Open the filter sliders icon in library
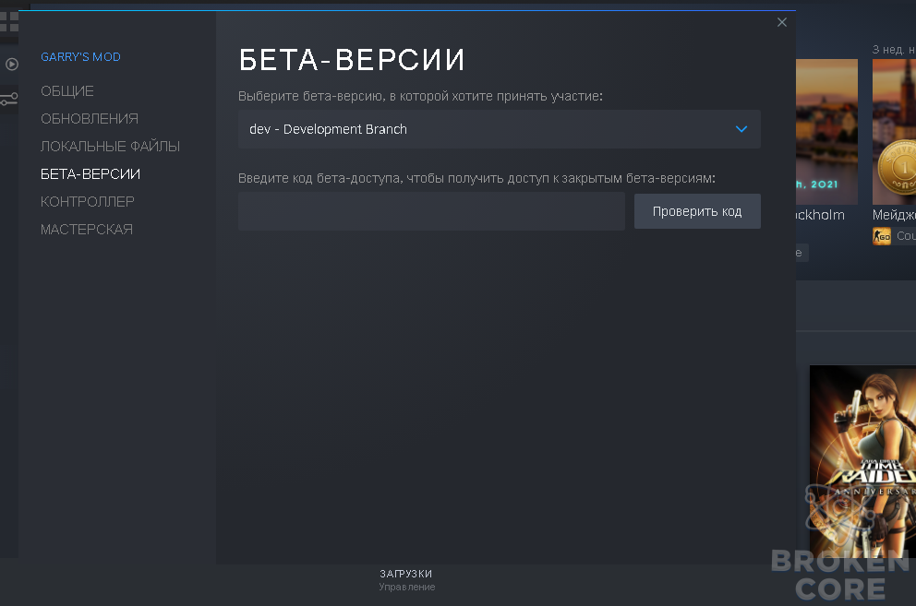 pos(8,100)
